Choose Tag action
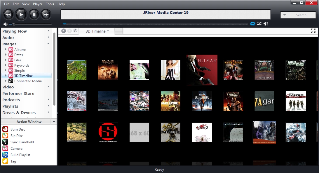 (x=13, y=161)
